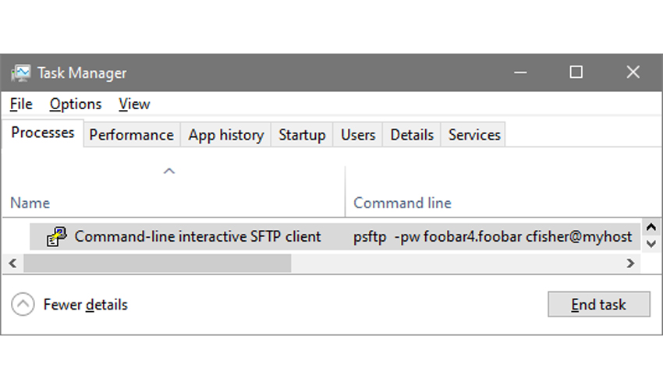Viewport: 663px width, 389px height.
Task: Maximize the Task Manager window
Action: (x=576, y=72)
